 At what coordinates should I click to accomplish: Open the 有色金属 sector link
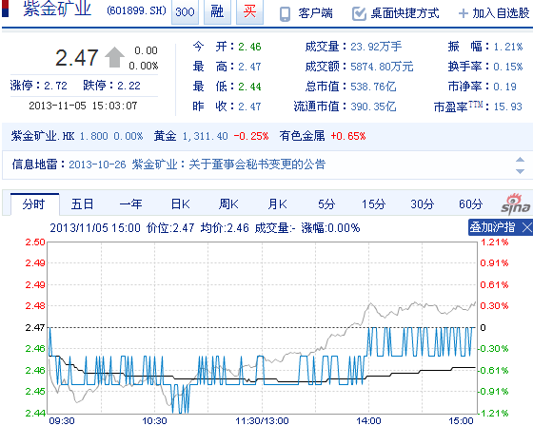(x=302, y=136)
